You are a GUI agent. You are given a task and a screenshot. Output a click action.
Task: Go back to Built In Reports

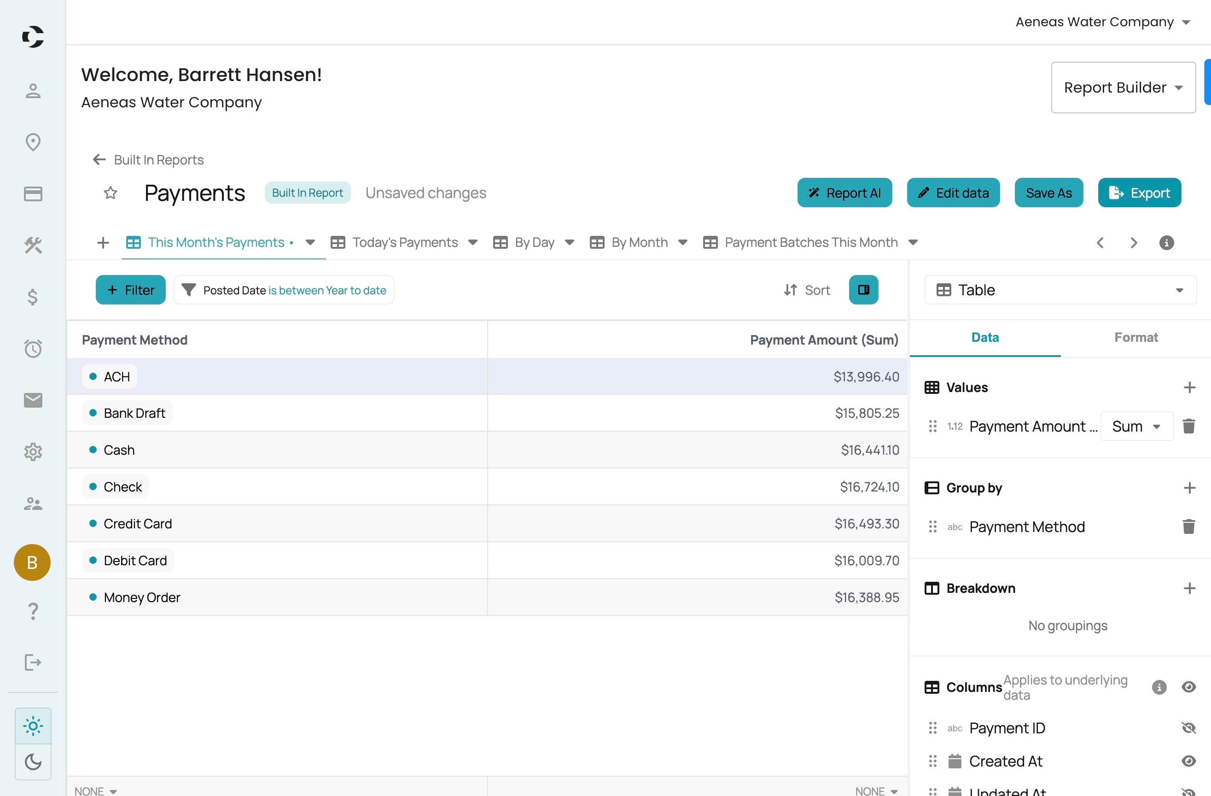[148, 160]
